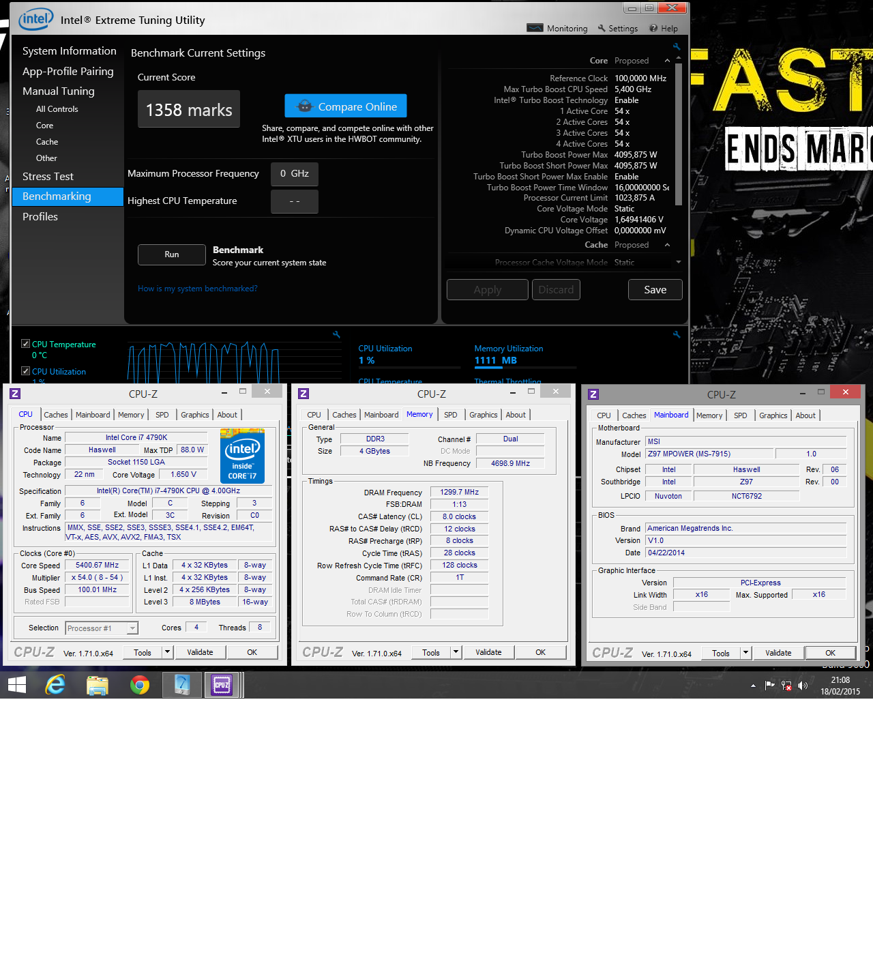Select Cache under Manual Tuning

pos(47,142)
